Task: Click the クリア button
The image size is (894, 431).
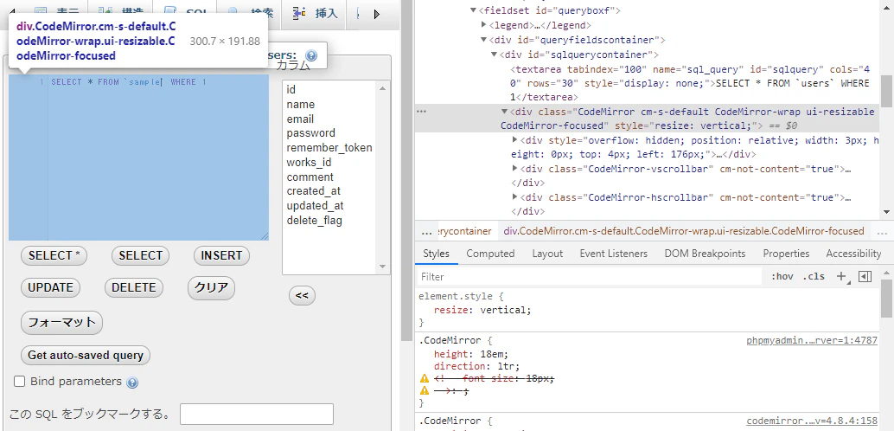Action: [212, 287]
